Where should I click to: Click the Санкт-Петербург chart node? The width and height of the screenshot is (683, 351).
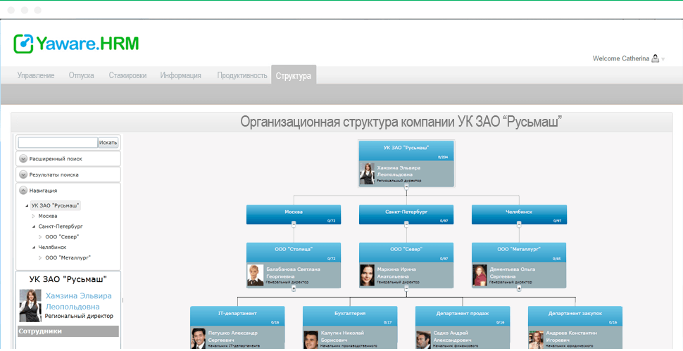(406, 215)
